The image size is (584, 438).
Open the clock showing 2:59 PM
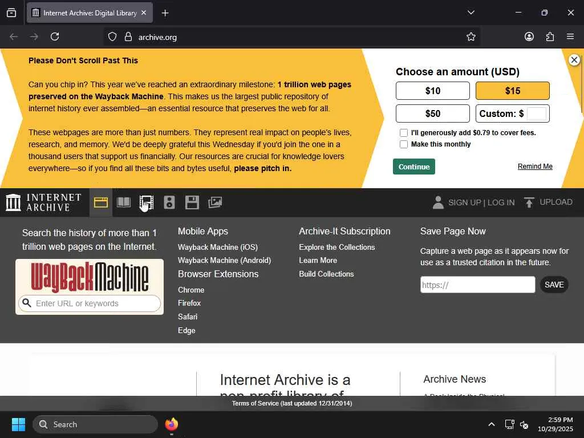pyautogui.click(x=555, y=424)
